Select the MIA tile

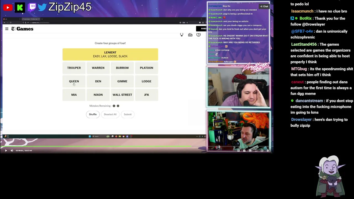tap(74, 95)
